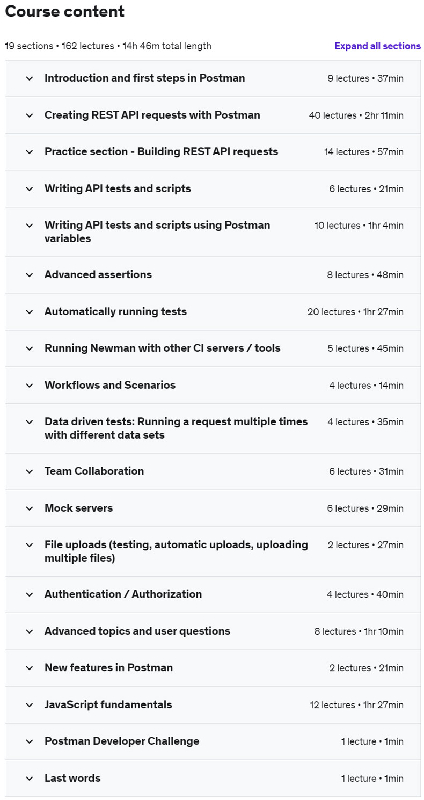Expand the Postman Developer Challenge row
The height and width of the screenshot is (800, 424).
click(122, 741)
